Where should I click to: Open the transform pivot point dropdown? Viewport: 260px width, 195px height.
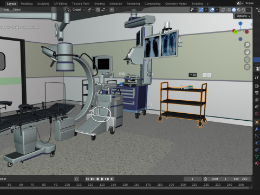pos(90,10)
